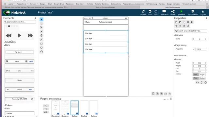
Task: Select the line tool
Action: click(41, 40)
